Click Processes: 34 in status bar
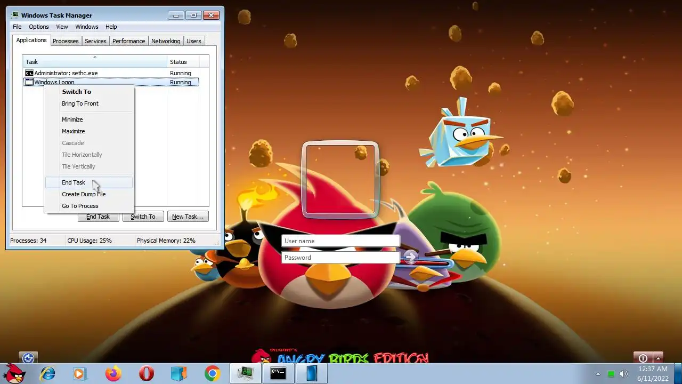The width and height of the screenshot is (682, 384). (x=28, y=241)
